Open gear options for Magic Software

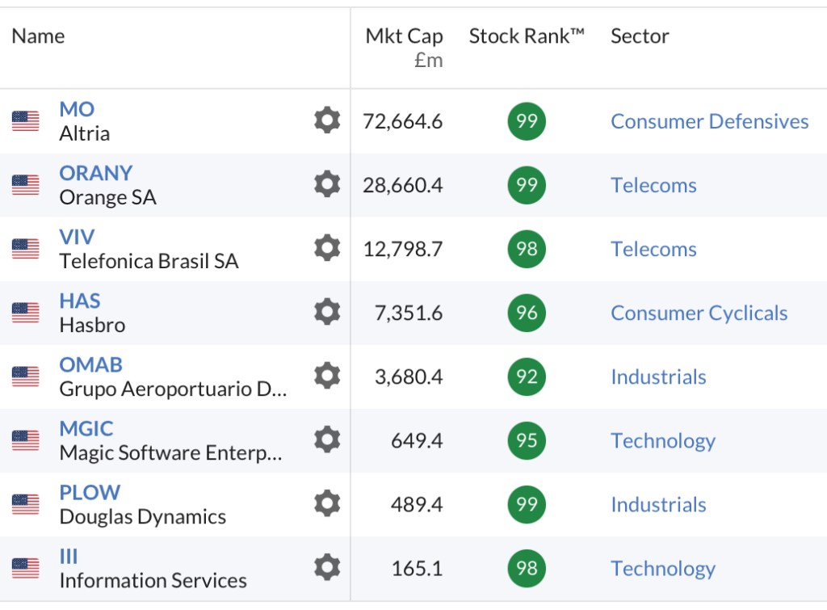pos(326,440)
